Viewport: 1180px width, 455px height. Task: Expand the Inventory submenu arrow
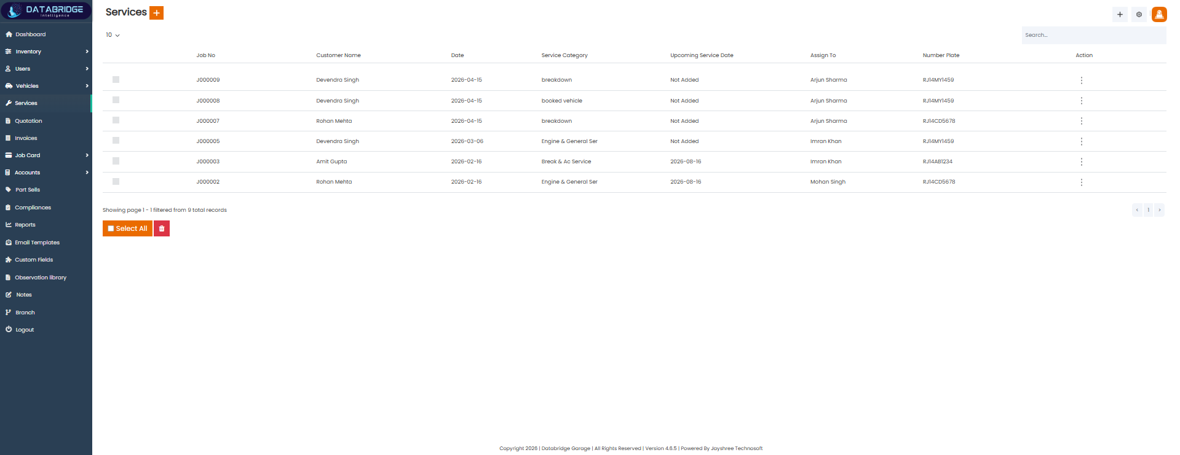[87, 52]
